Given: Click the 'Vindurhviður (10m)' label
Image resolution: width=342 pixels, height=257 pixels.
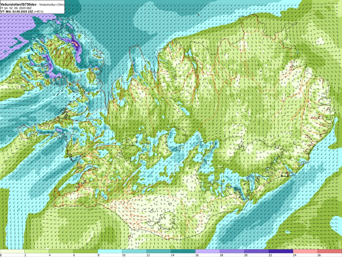Looking at the screenshot, I should click(x=52, y=5).
